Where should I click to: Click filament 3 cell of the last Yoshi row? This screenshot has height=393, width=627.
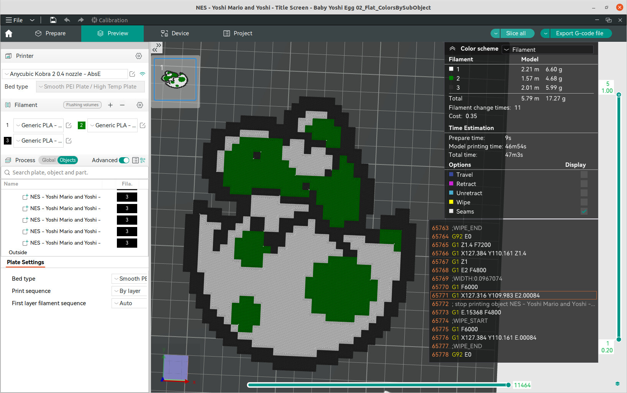127,243
